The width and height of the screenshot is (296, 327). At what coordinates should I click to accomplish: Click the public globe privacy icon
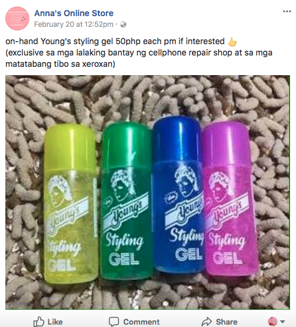[123, 24]
